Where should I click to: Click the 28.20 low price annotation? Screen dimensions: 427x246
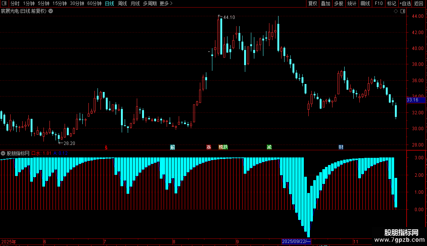pyautogui.click(x=69, y=143)
